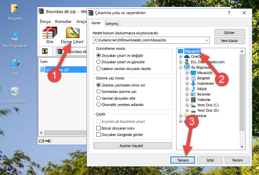
Task: Click the Tamam button
Action: point(183,160)
